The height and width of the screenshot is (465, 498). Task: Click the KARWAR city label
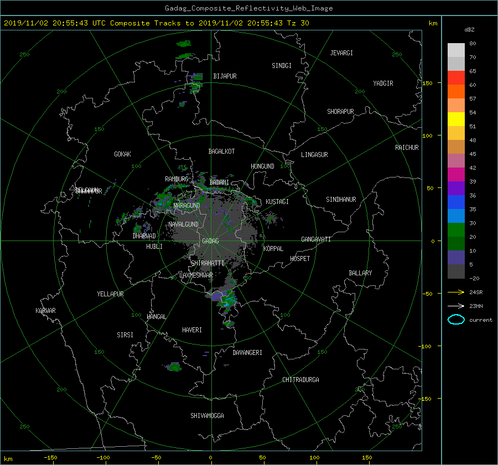click(x=45, y=311)
